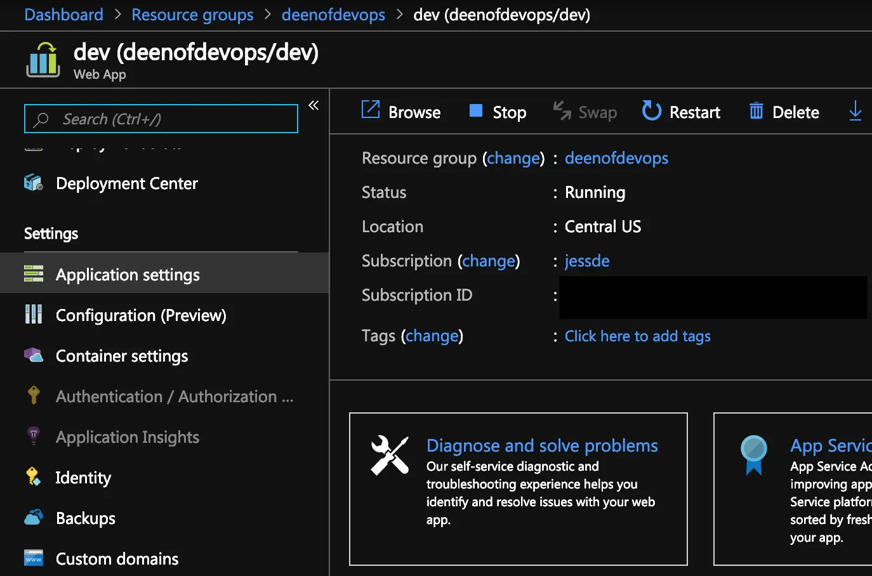Click the wrench and screwdriver diagnose icon
Screen dimensions: 872x576
point(390,455)
